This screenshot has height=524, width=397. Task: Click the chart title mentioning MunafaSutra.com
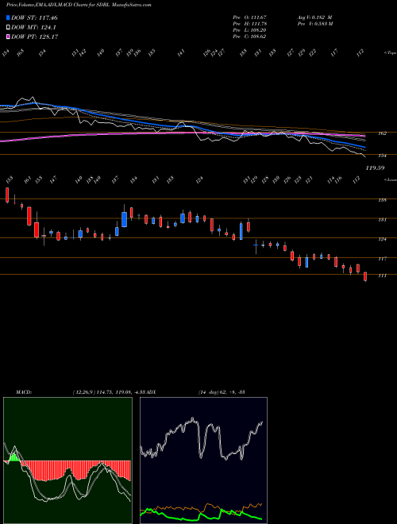79,6
